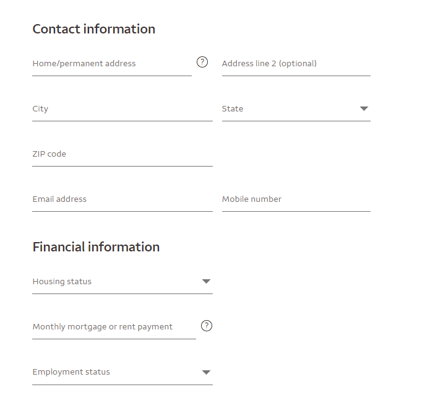Click Monthly mortgage or rent payment field
425x400 pixels.
114,327
